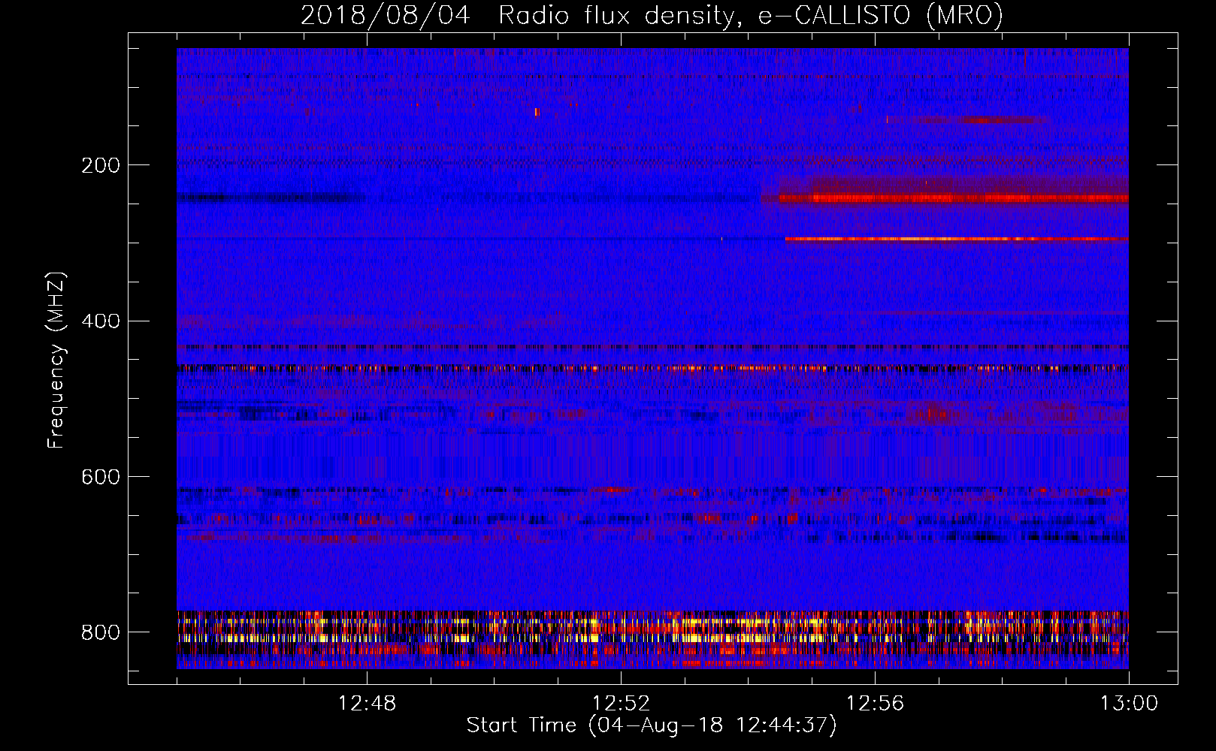Click the 800 frequency tick label

point(100,632)
